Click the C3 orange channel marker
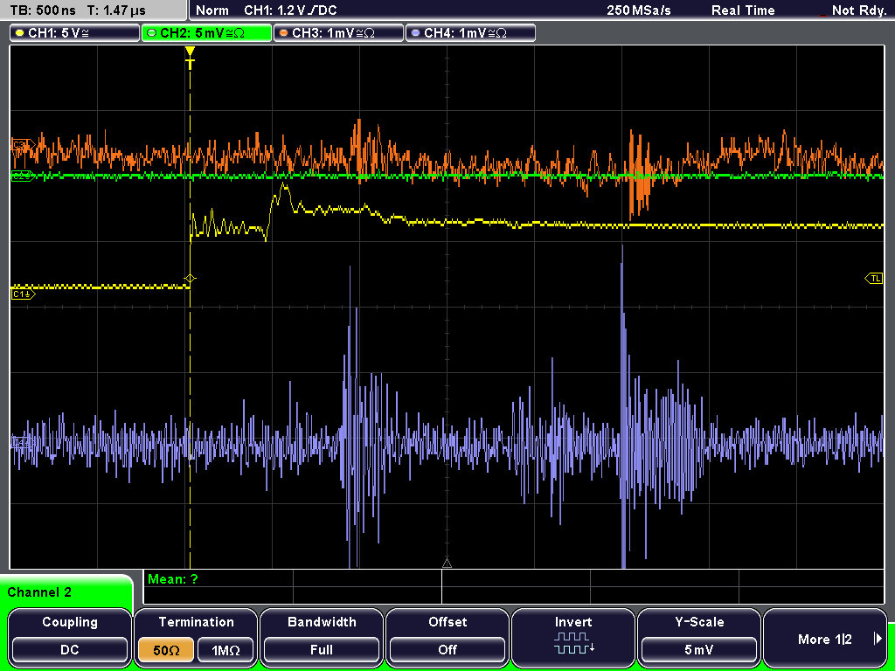Image resolution: width=895 pixels, height=671 pixels. click(x=23, y=146)
